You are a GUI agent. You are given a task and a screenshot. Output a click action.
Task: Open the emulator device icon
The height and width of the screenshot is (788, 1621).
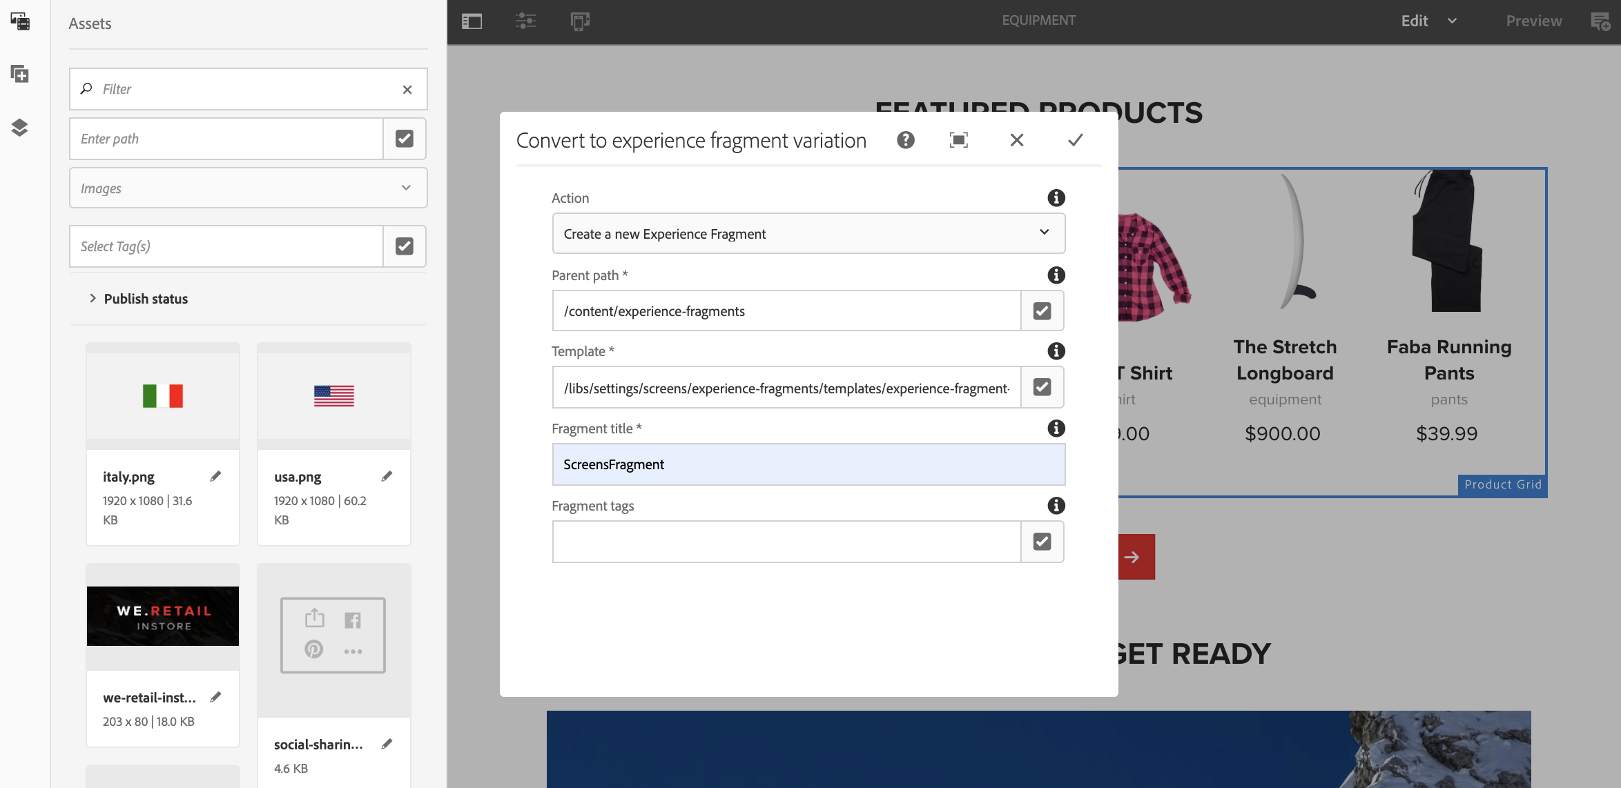coord(580,21)
